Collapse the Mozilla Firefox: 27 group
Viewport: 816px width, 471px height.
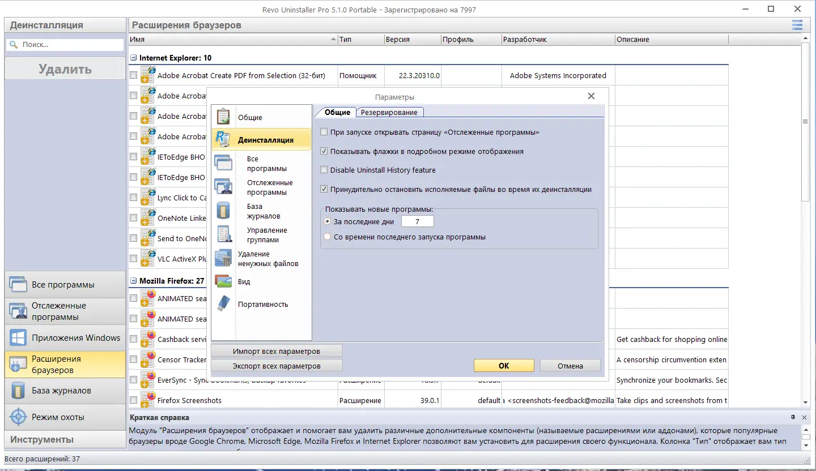(134, 281)
